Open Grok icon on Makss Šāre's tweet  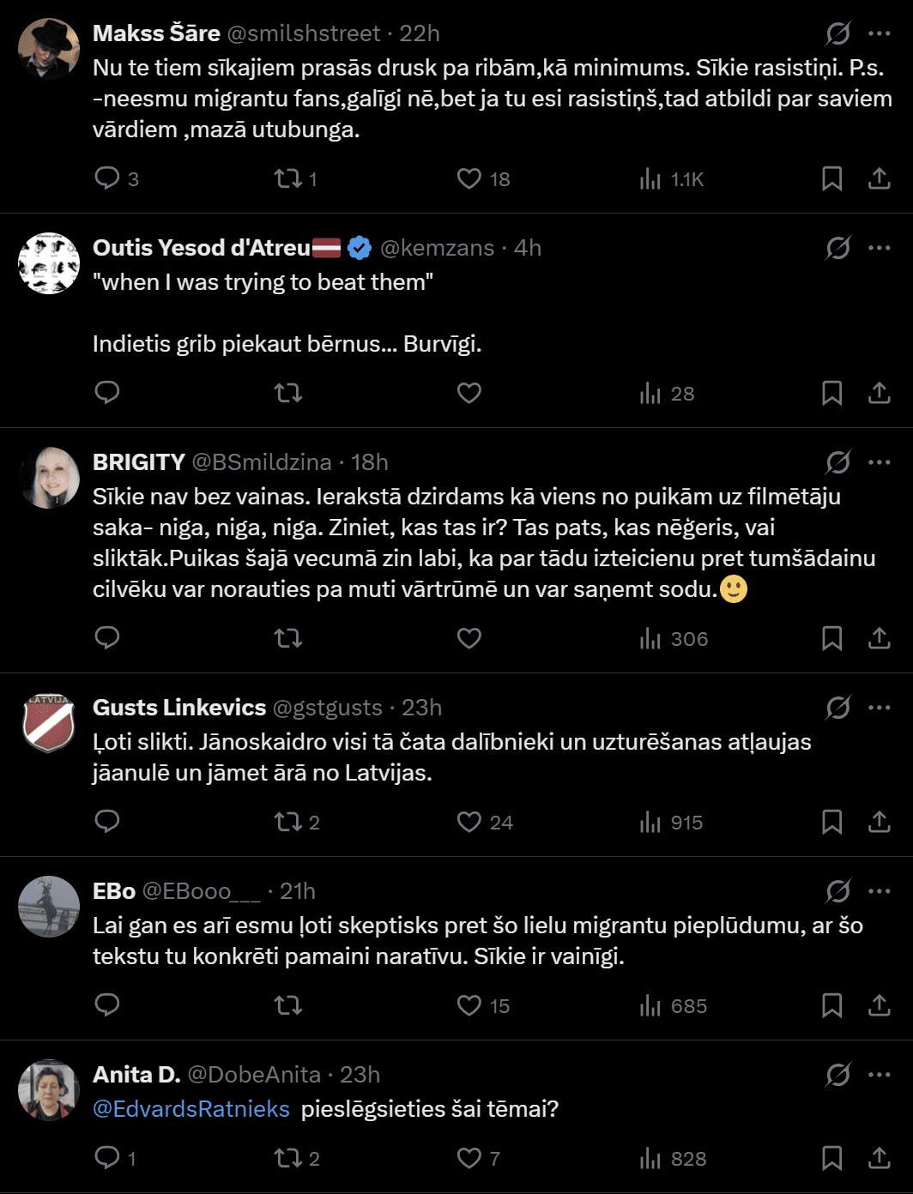(x=837, y=33)
